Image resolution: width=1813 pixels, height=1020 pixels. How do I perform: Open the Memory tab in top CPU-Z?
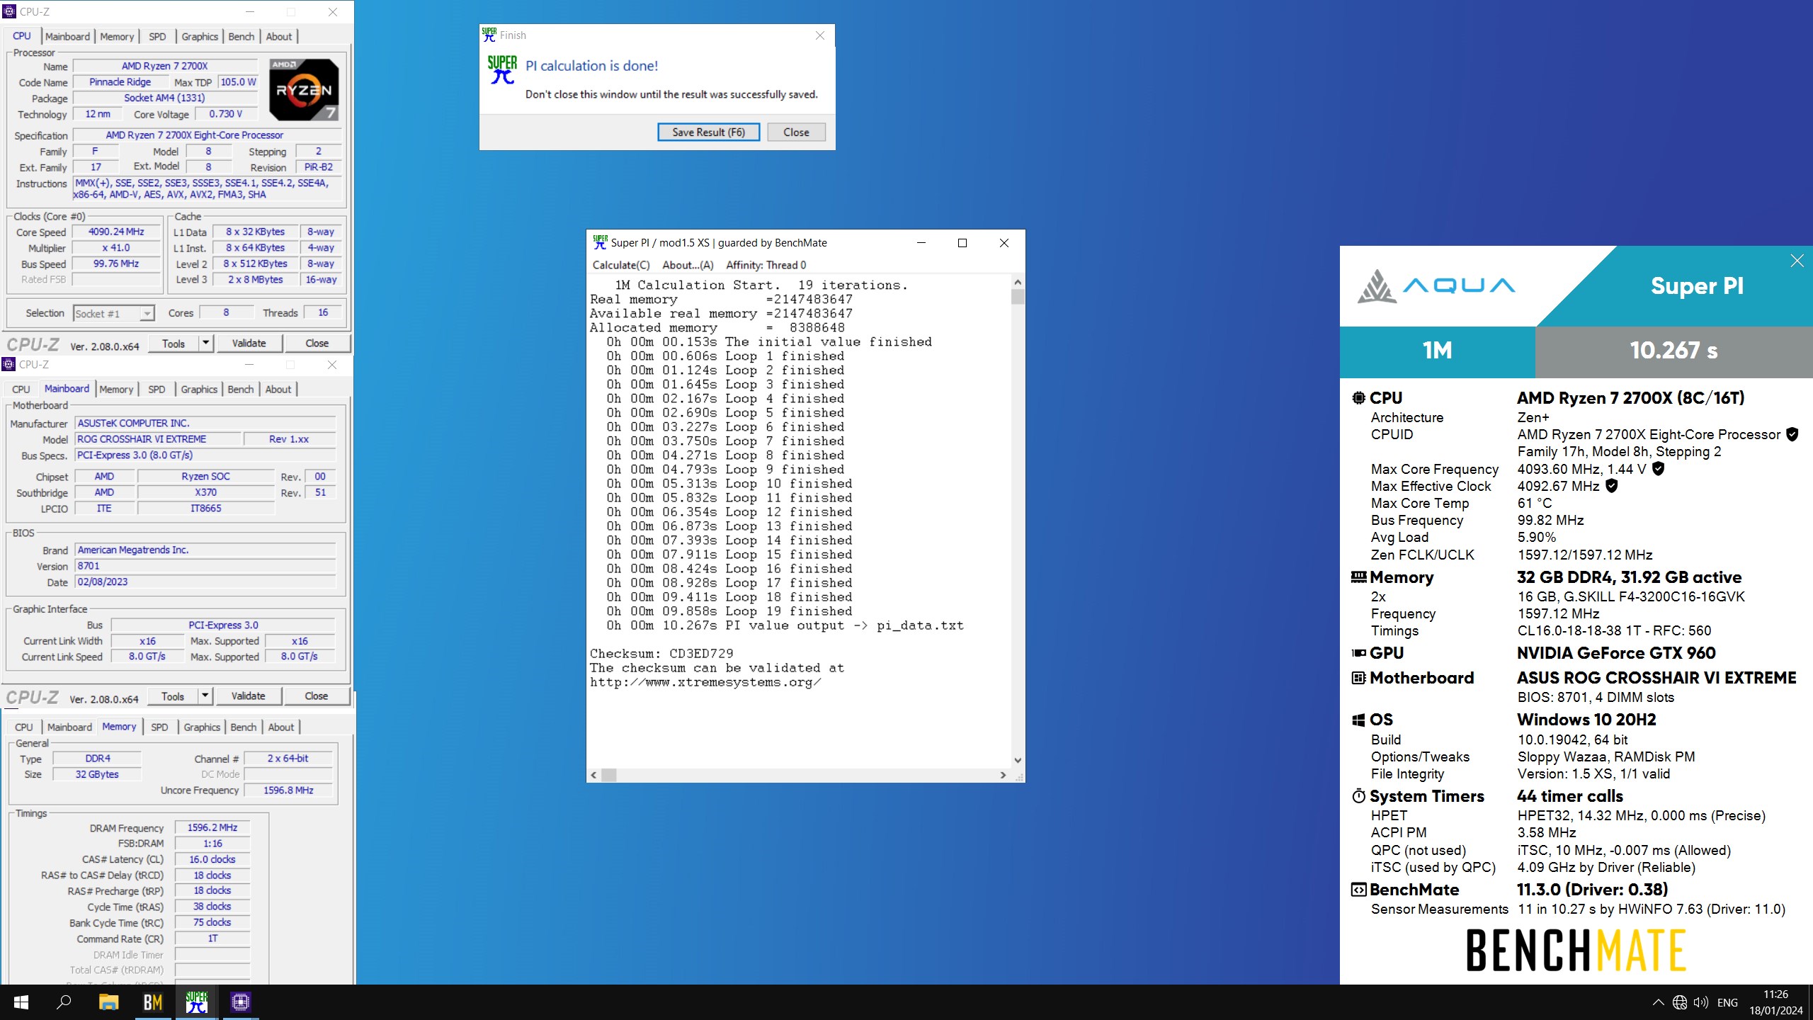click(x=117, y=36)
